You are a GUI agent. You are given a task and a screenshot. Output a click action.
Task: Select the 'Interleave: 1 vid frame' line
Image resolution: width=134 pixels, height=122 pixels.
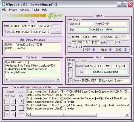[x=33, y=66]
